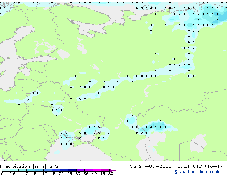The height and width of the screenshot is (175, 227).
Task: Click the 2–5 mm legend swatch
Action: click(x=31, y=170)
